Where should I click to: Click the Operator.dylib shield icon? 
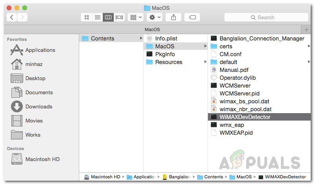point(214,78)
